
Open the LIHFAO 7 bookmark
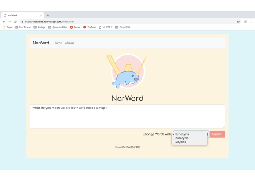[x=106, y=27]
